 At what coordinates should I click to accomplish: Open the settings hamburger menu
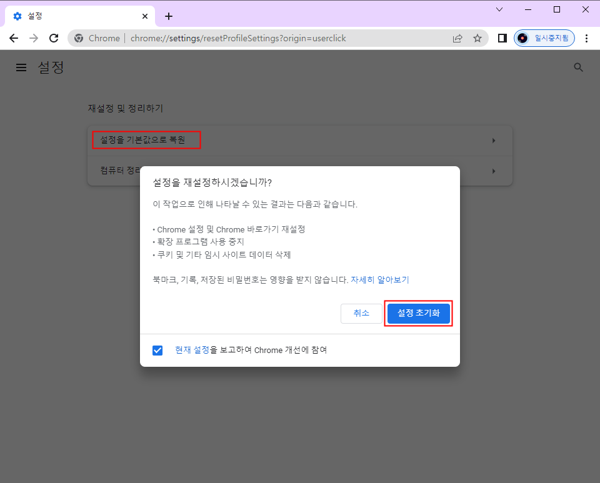coord(21,67)
